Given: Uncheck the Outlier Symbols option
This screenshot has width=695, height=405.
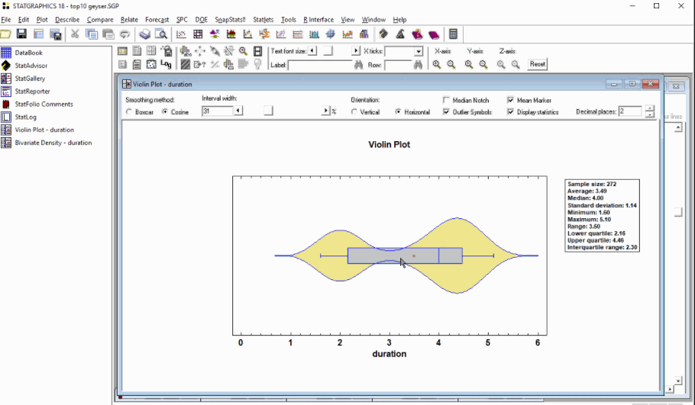Looking at the screenshot, I should coord(447,112).
